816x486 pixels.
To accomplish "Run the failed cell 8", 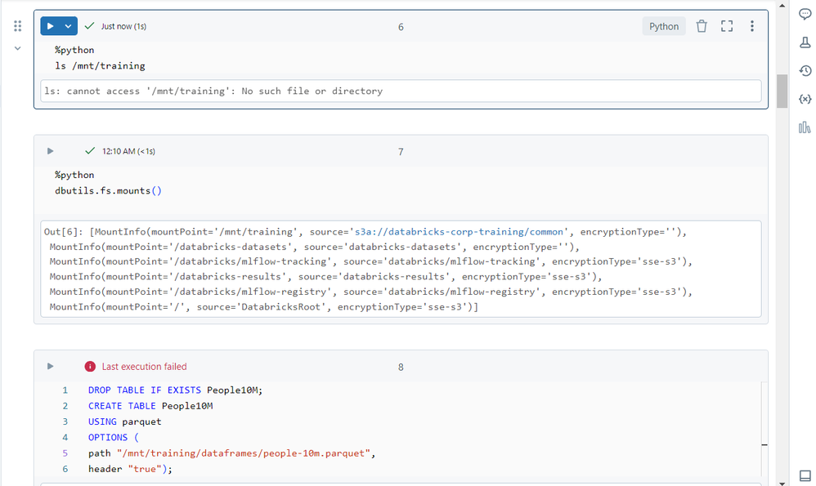I will pos(51,367).
